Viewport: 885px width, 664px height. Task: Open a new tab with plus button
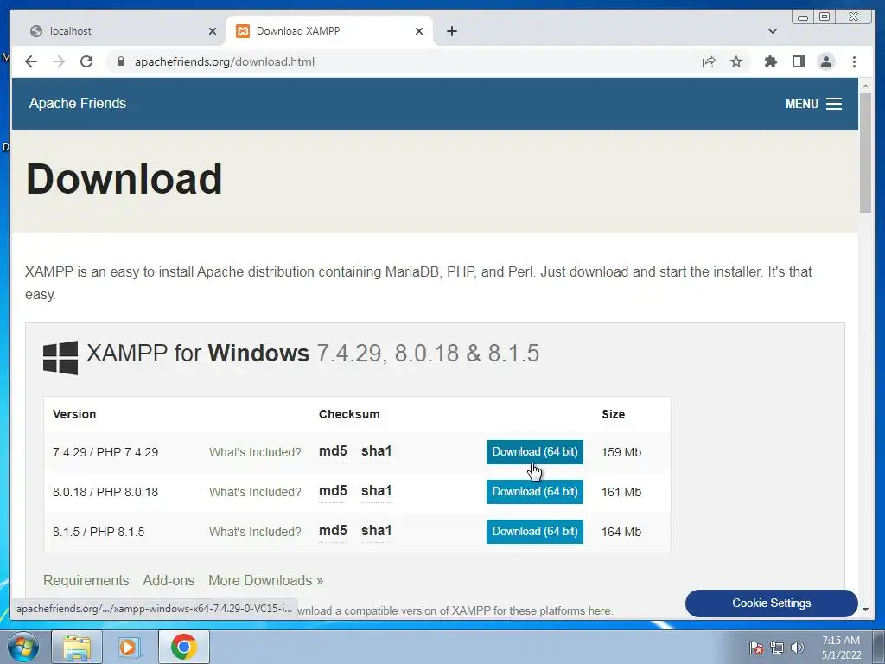point(451,31)
